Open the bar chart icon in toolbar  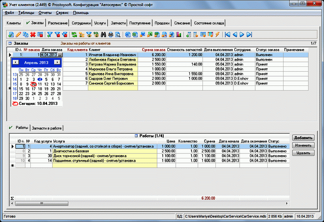point(179,34)
